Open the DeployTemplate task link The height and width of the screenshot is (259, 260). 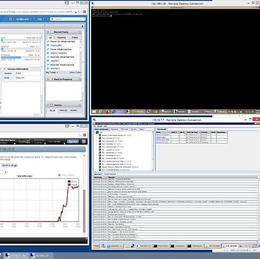[x=58, y=53]
